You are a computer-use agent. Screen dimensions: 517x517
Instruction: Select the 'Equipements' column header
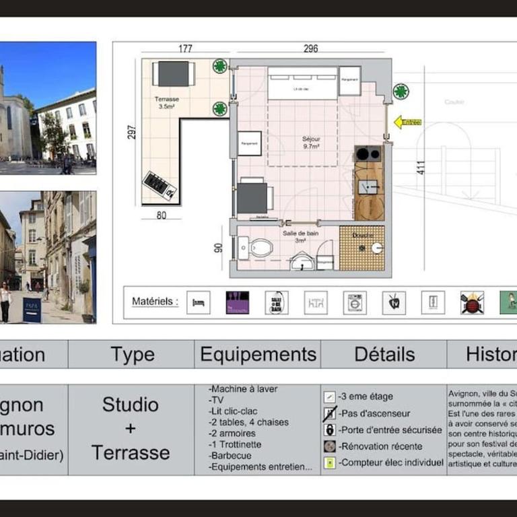(x=258, y=355)
